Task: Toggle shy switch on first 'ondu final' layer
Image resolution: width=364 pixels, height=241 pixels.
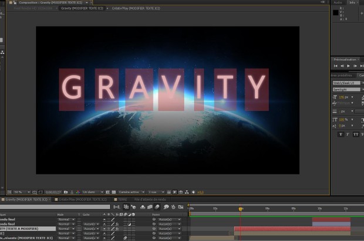Action: pos(105,219)
